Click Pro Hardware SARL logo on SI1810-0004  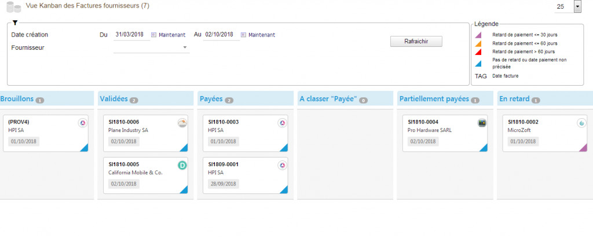[x=482, y=123]
